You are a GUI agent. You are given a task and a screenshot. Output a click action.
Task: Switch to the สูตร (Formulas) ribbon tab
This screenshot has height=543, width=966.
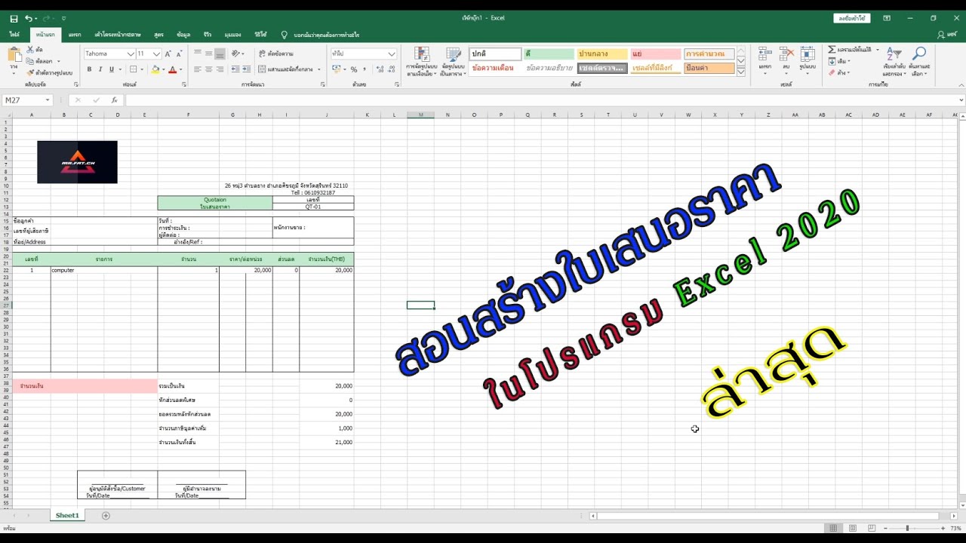(158, 35)
